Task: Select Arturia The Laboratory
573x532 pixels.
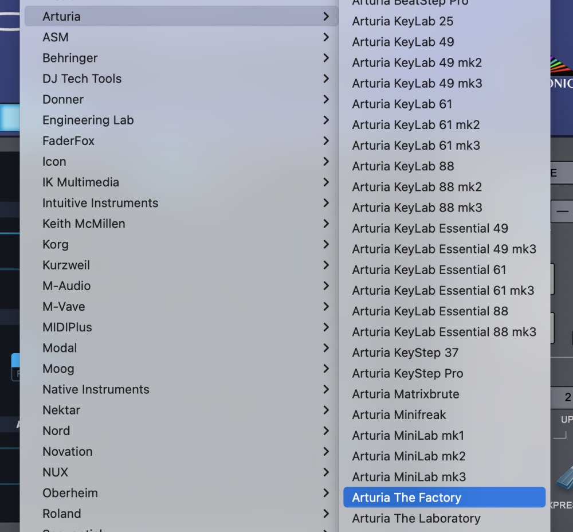Action: click(445, 518)
